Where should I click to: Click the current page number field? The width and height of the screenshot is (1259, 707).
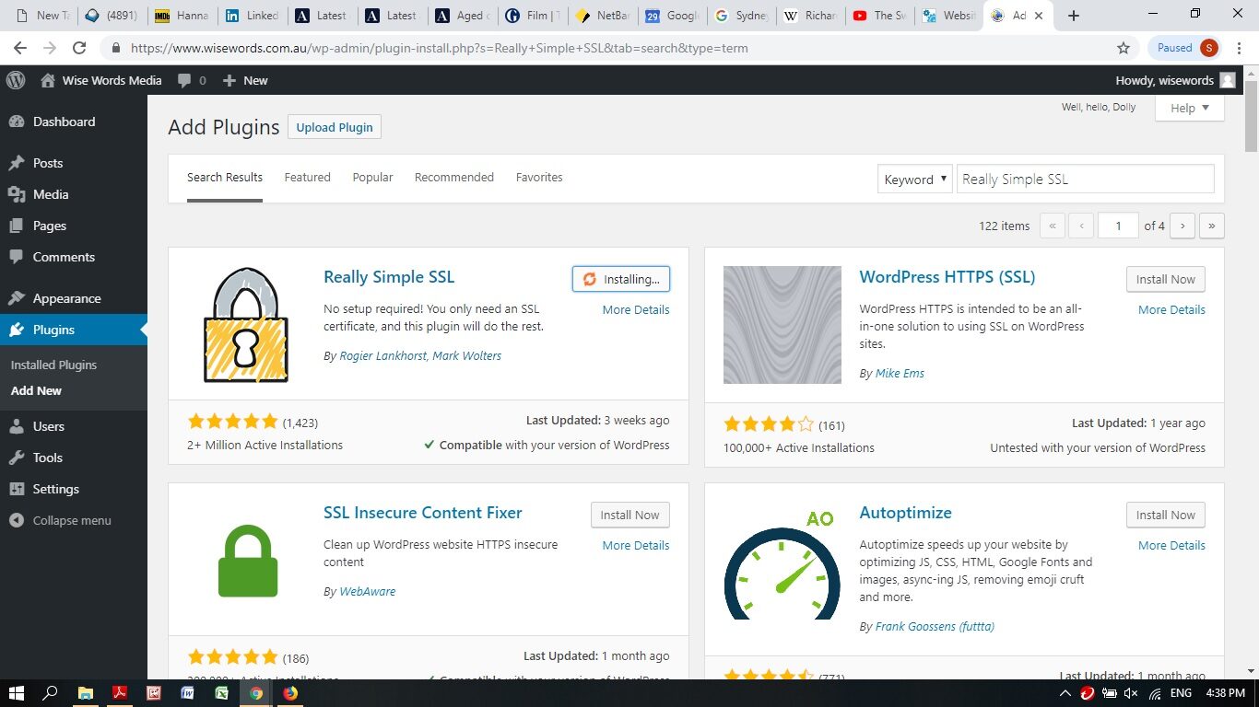1118,226
